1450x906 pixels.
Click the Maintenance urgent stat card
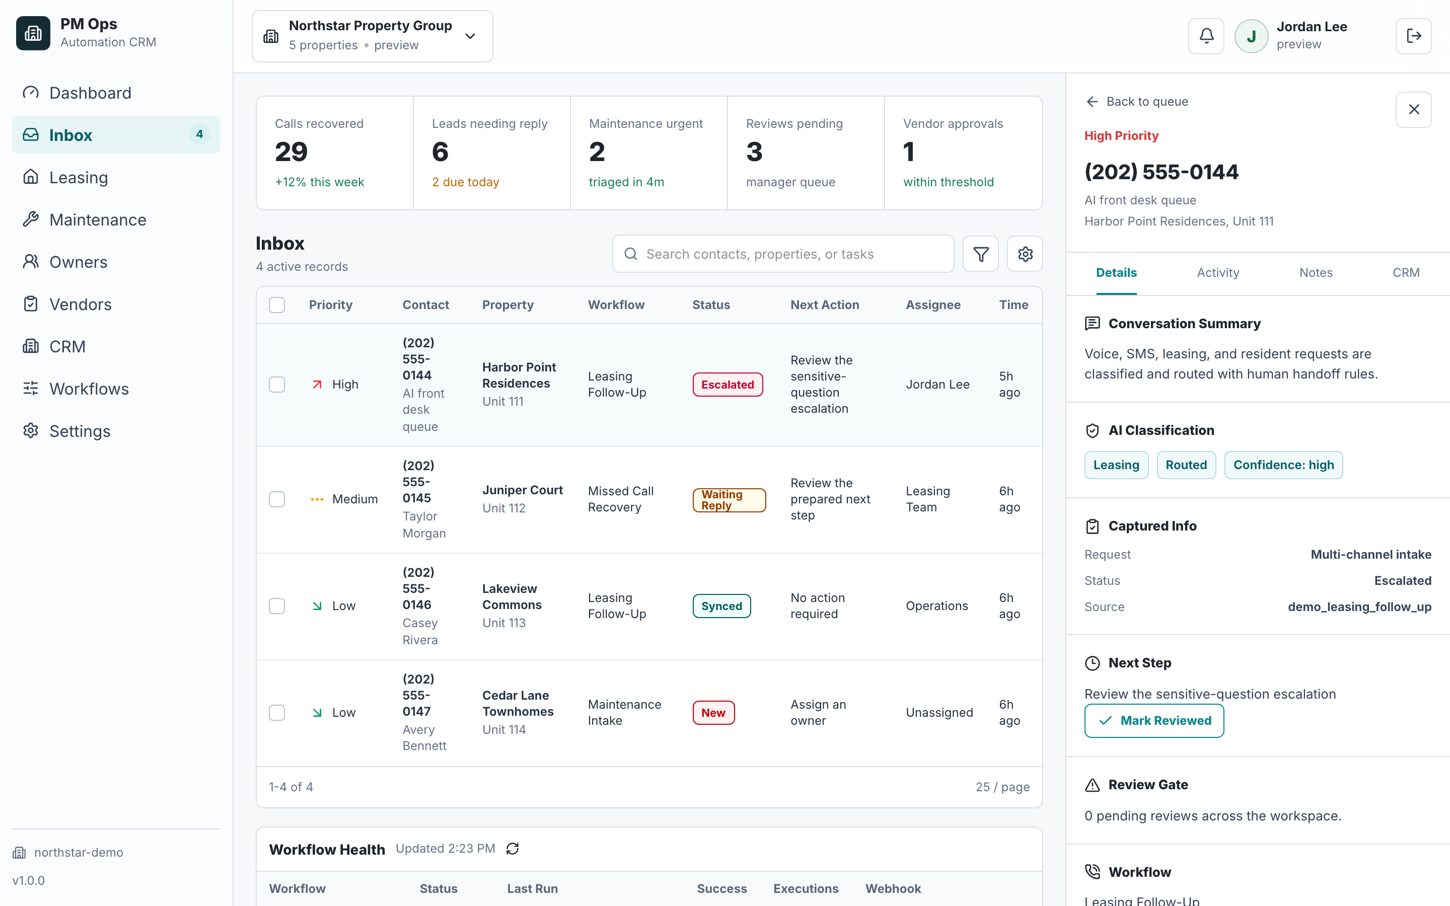coord(649,153)
